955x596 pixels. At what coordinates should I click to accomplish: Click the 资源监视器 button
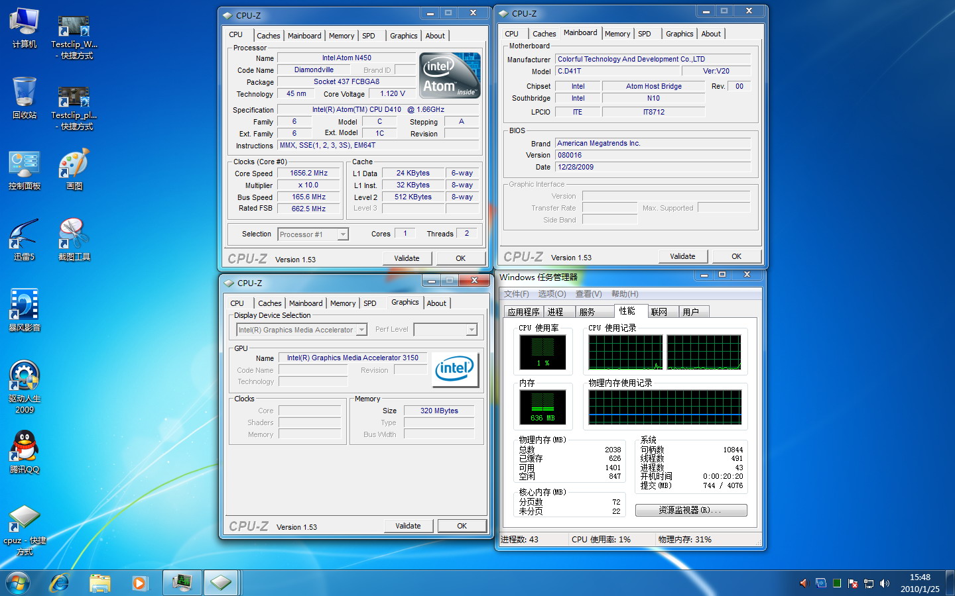pos(690,510)
